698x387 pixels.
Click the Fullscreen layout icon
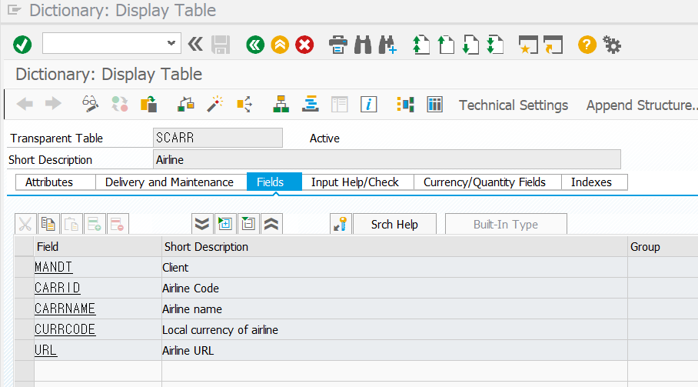(x=339, y=104)
